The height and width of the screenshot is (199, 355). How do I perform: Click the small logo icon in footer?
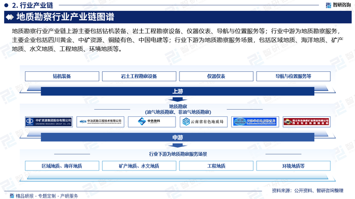(x=12, y=196)
